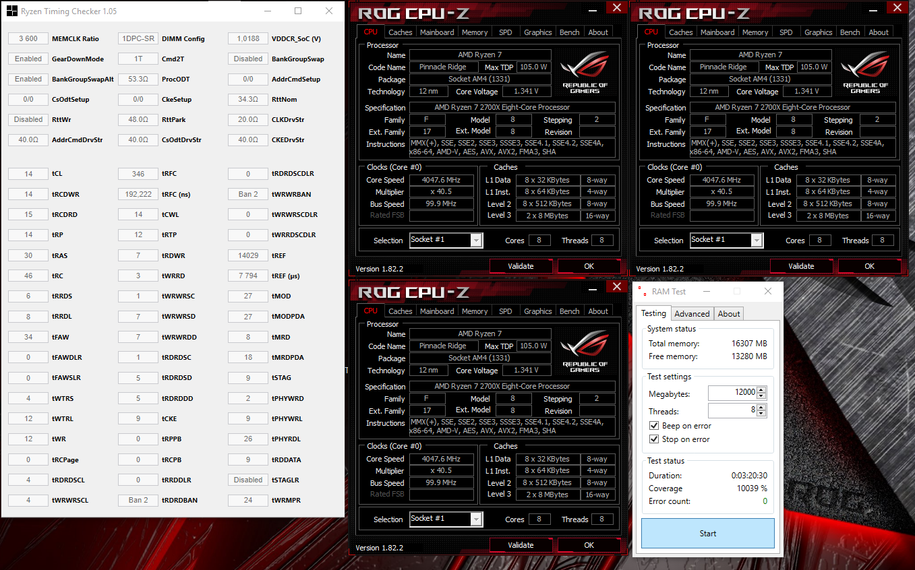Select the tCL value field in Ryzen Timing Checker
The width and height of the screenshot is (915, 570).
coord(28,173)
